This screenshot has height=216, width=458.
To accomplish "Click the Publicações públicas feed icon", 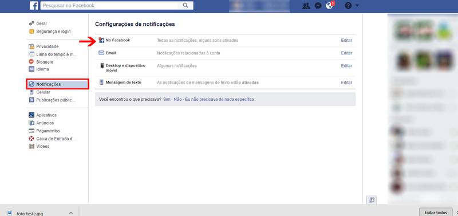I will point(31,100).
